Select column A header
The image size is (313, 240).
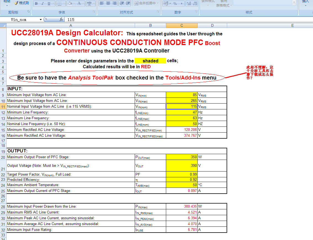(71, 25)
